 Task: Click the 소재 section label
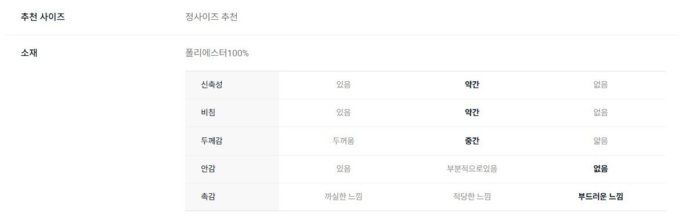[29, 53]
